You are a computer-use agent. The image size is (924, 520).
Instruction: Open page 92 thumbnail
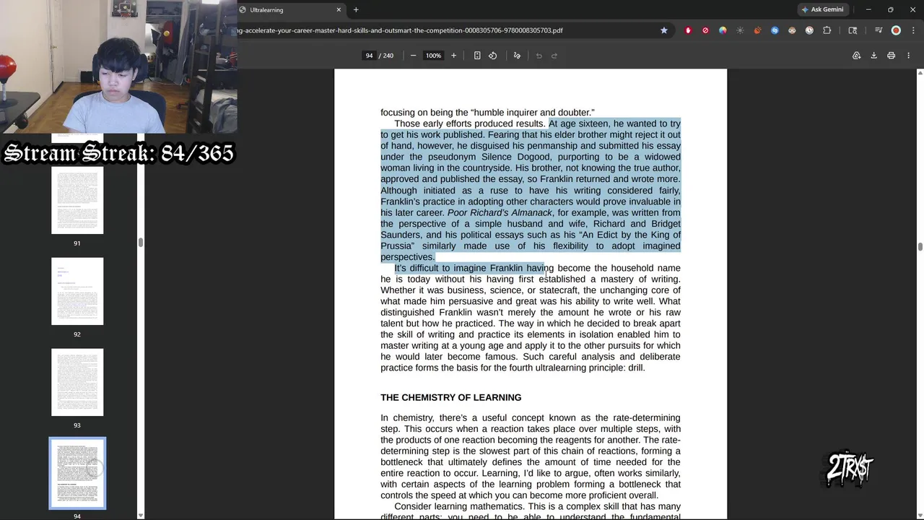[77, 291]
